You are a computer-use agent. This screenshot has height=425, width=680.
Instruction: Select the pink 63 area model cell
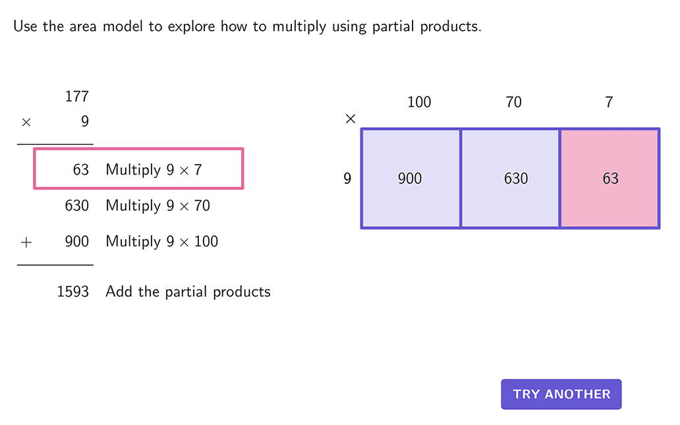click(609, 179)
